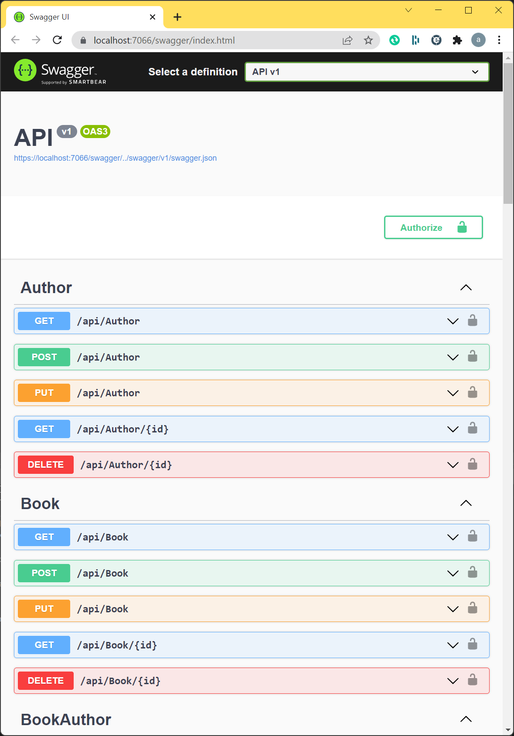514x736 pixels.
Task: Click the blue bars extension icon
Action: [x=415, y=41]
